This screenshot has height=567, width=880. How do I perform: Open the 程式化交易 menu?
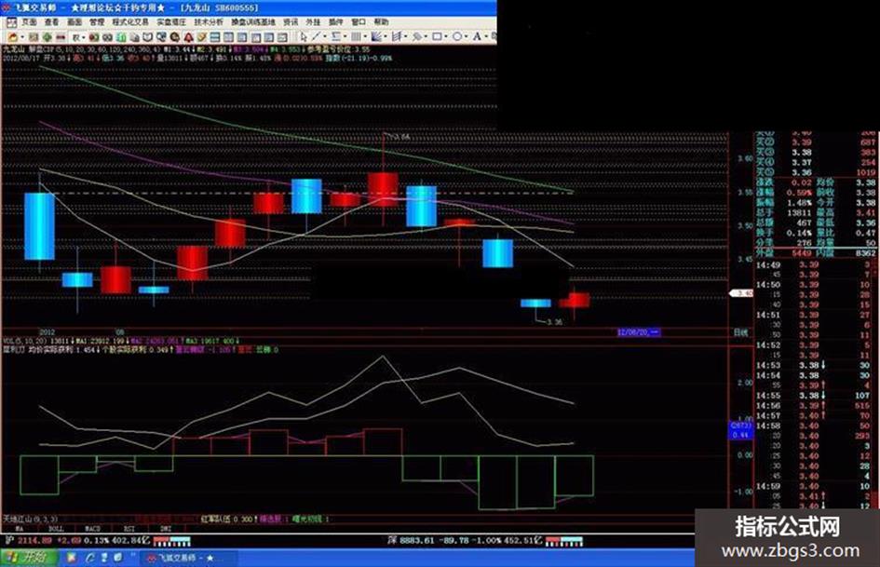(x=130, y=22)
